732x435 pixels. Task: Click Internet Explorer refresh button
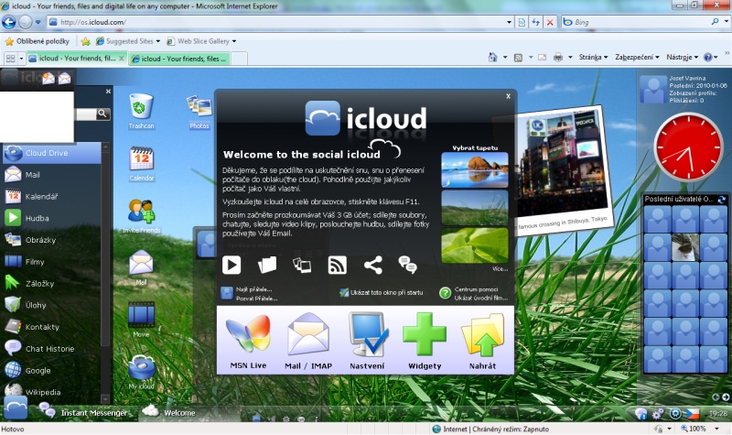coord(536,22)
